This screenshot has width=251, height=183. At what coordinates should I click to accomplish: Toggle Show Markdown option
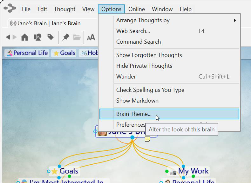137,101
